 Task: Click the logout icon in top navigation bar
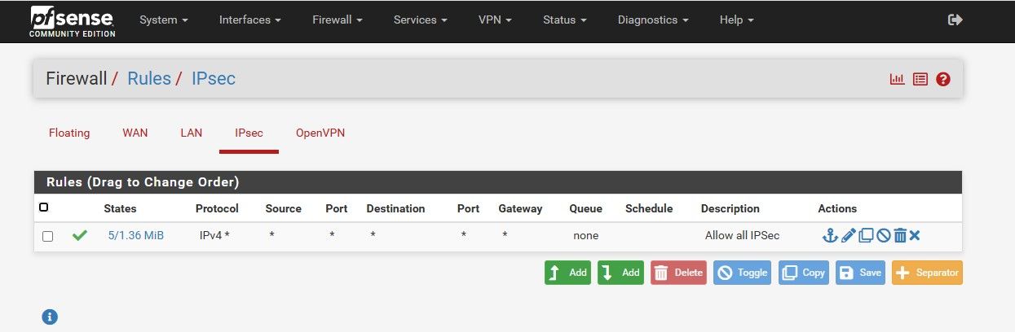(955, 20)
